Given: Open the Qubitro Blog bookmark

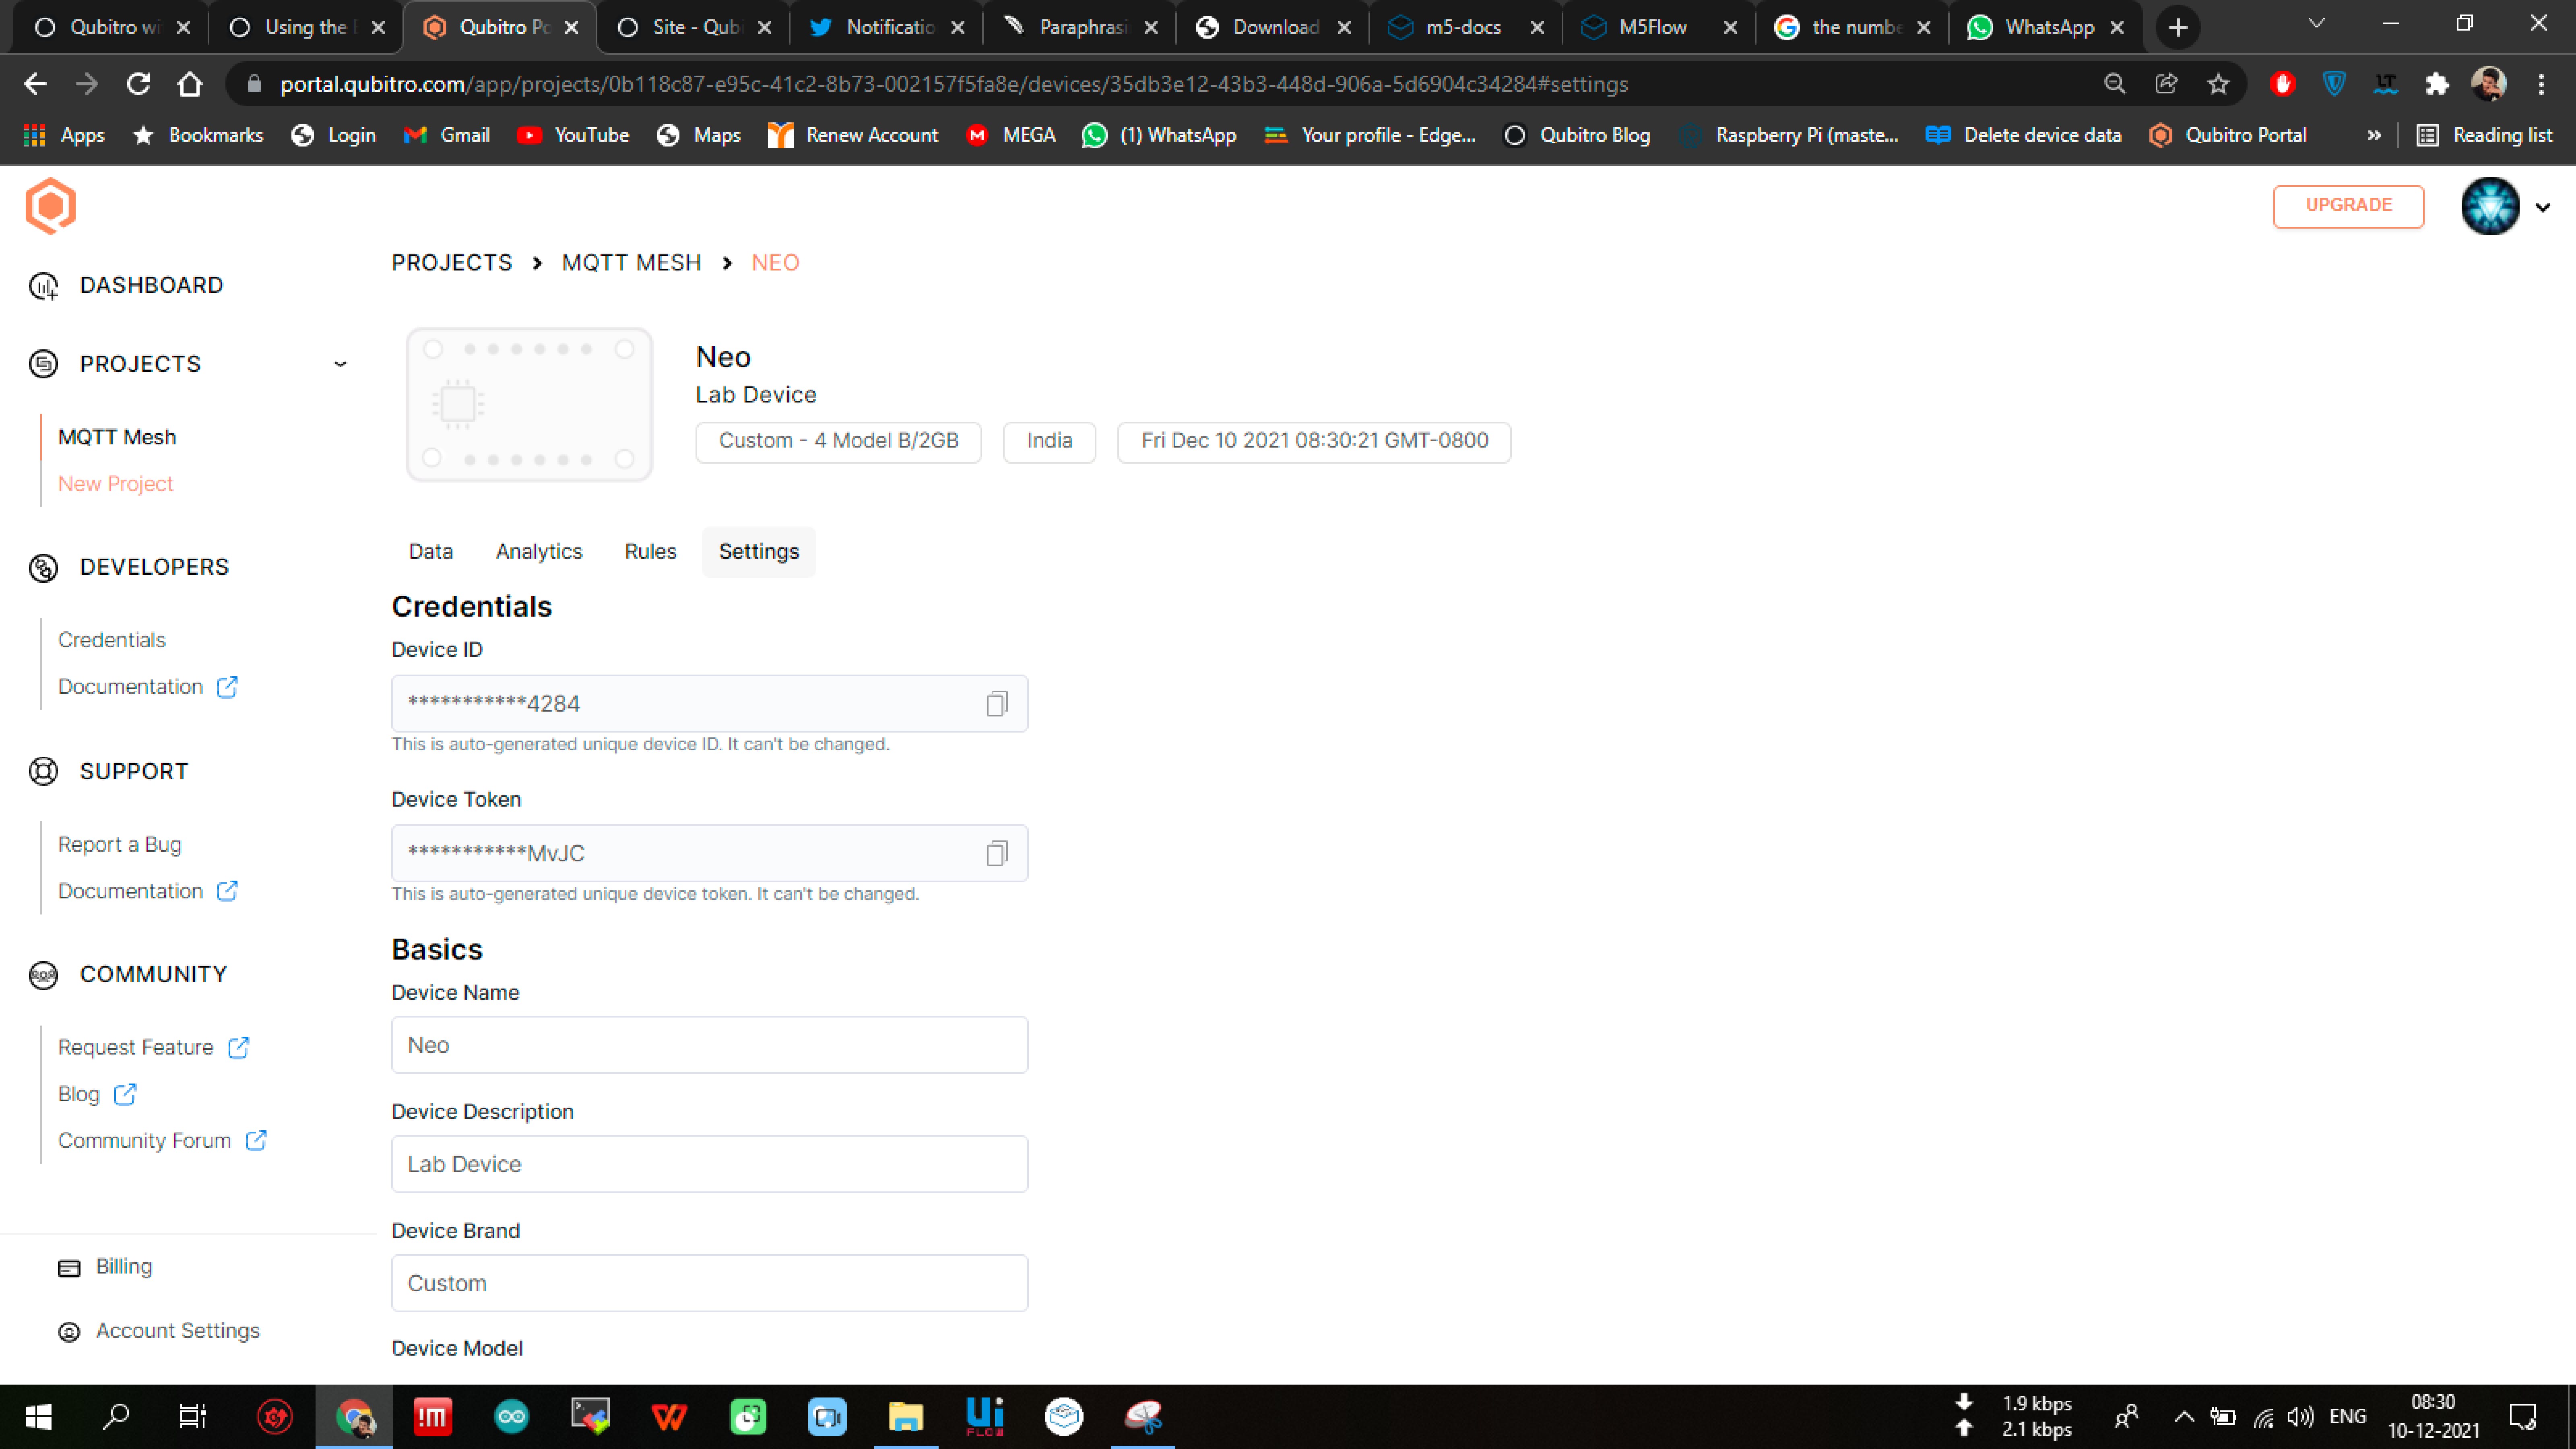Looking at the screenshot, I should pyautogui.click(x=1578, y=135).
